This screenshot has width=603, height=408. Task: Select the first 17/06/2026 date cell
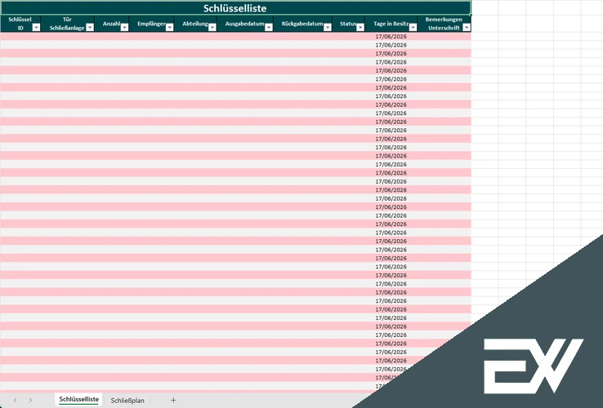point(391,37)
